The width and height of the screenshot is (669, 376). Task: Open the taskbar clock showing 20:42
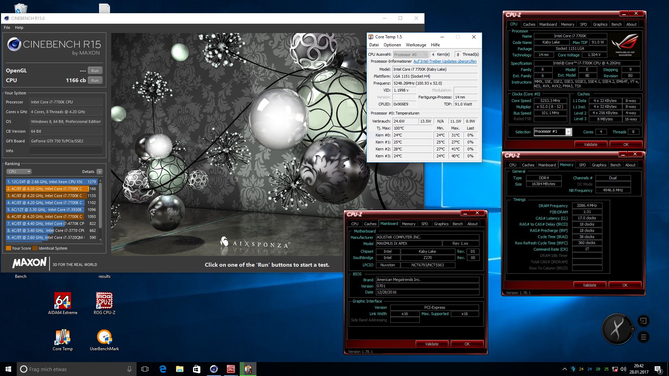(639, 369)
